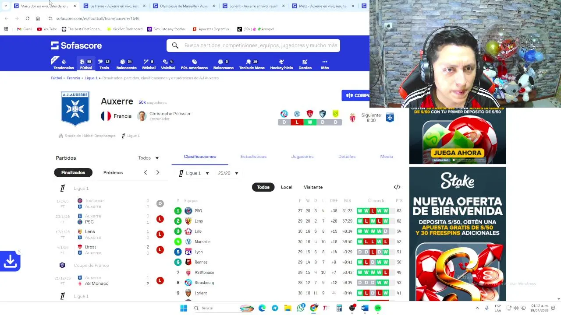Select Tenis de Mesa sport category
This screenshot has height=315, width=561.
click(x=252, y=64)
